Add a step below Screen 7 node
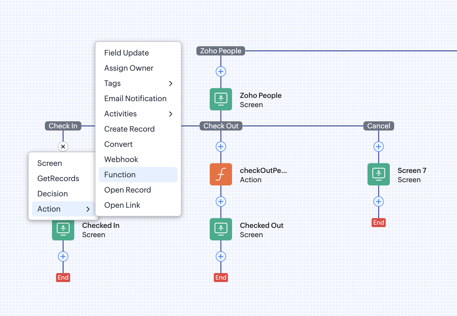This screenshot has width=457, height=316. click(x=379, y=202)
